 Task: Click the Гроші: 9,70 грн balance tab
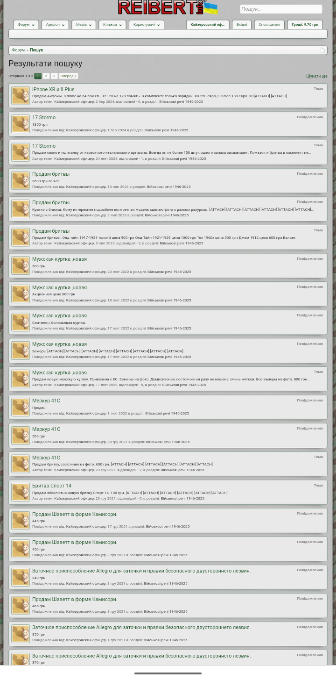click(305, 25)
